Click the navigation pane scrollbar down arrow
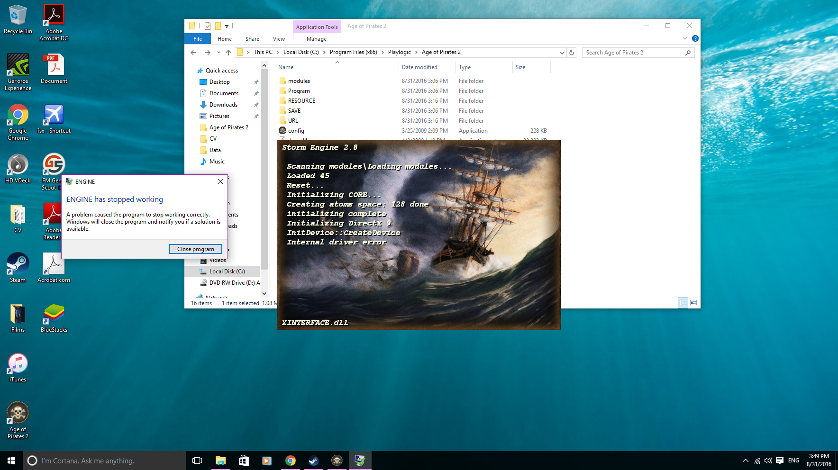This screenshot has height=470, width=838. 264,294
